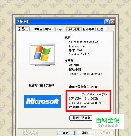The height and width of the screenshot is (136, 131).
Task: Select the 远程 tab
Action: coord(101,29)
